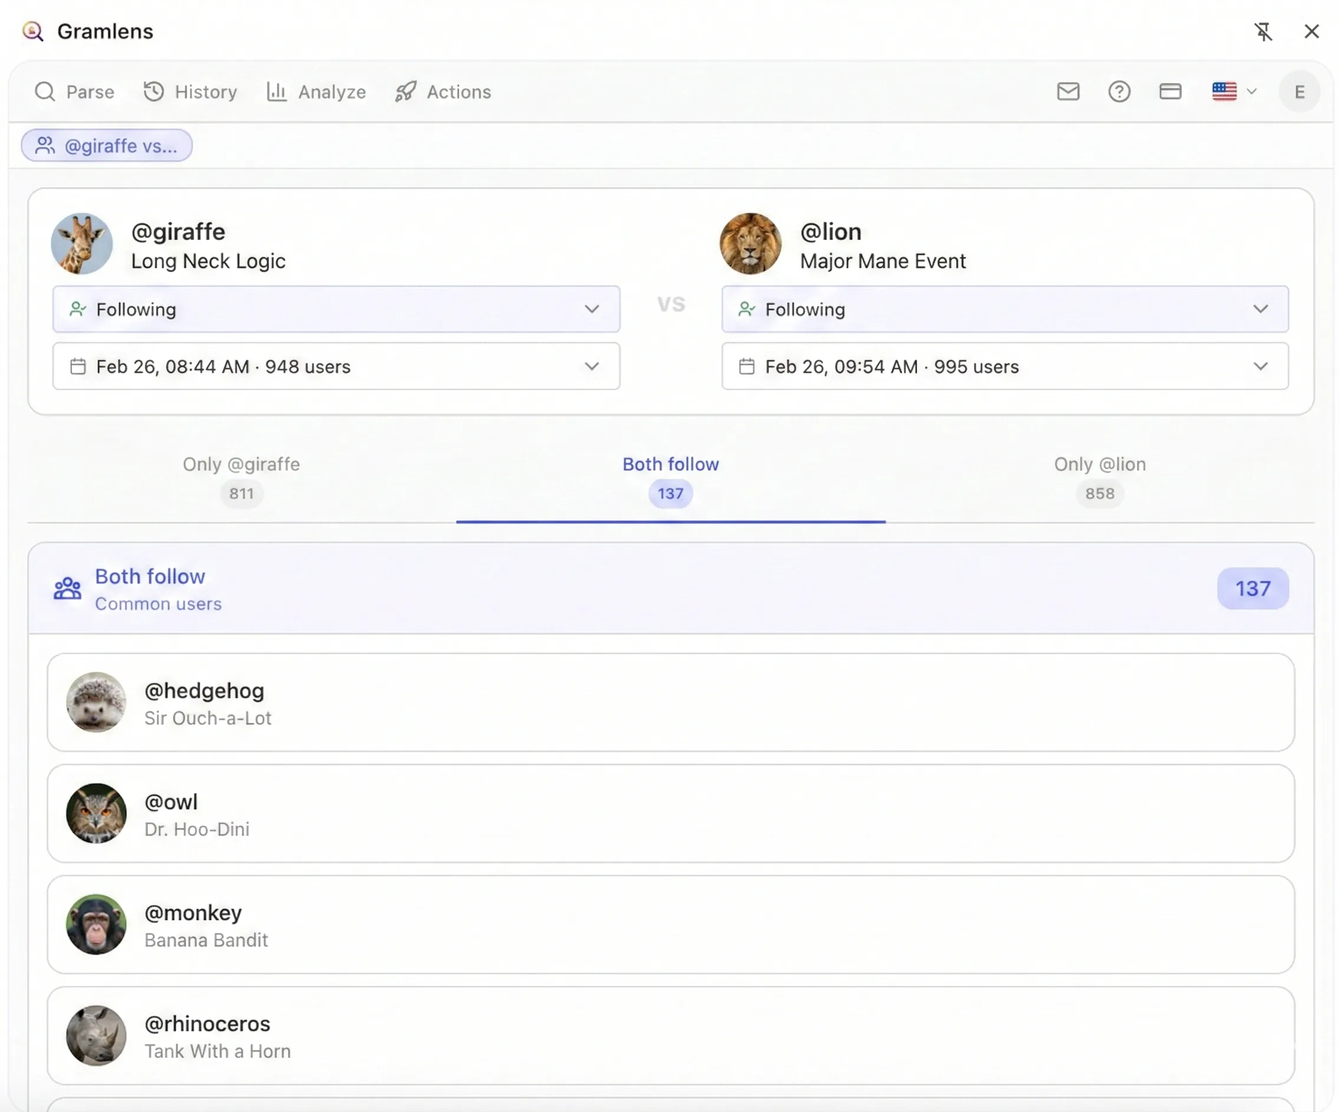Select the Only @lion tab
The height and width of the screenshot is (1112, 1339).
coord(1099,478)
